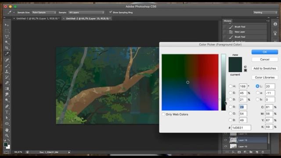Select the Quick Selection tool
281x158 pixels.
7,42
